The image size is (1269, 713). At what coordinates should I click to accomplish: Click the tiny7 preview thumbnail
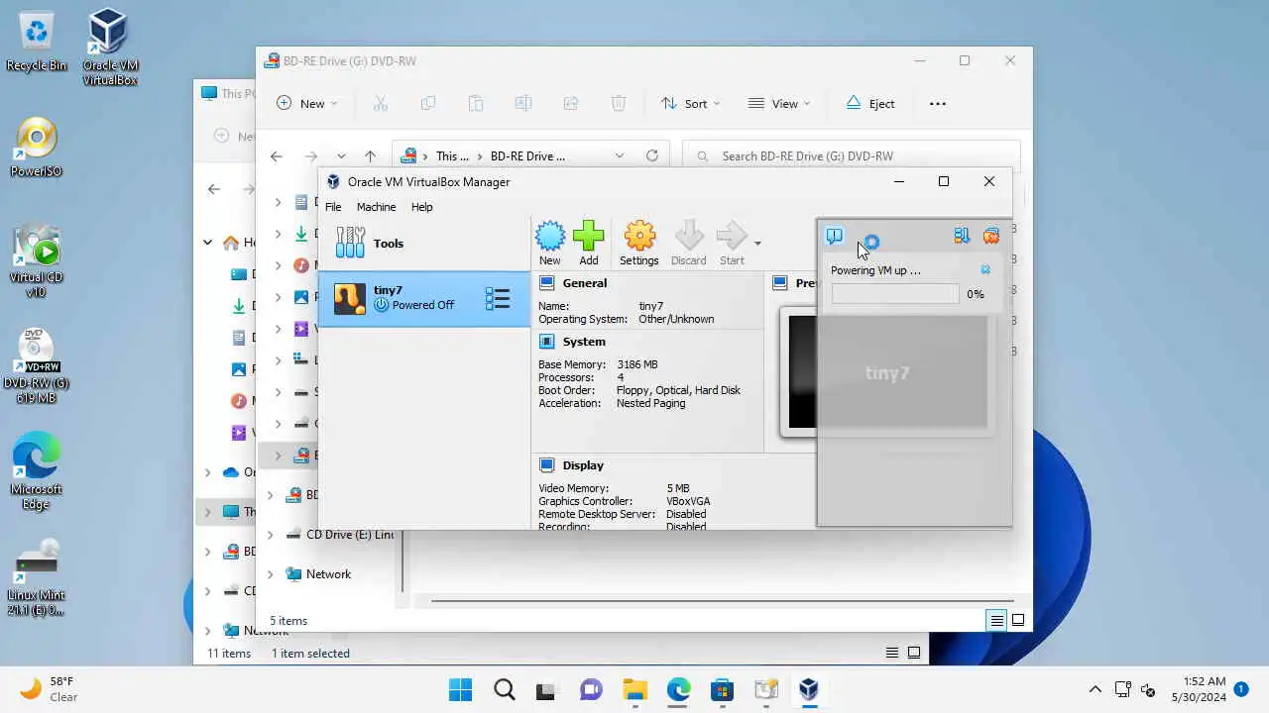887,372
